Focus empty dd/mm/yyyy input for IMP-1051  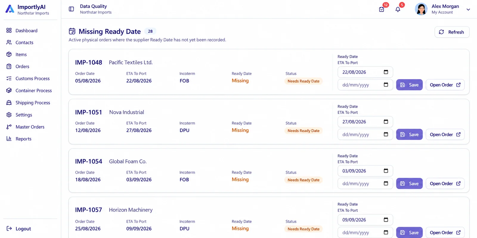365,134
